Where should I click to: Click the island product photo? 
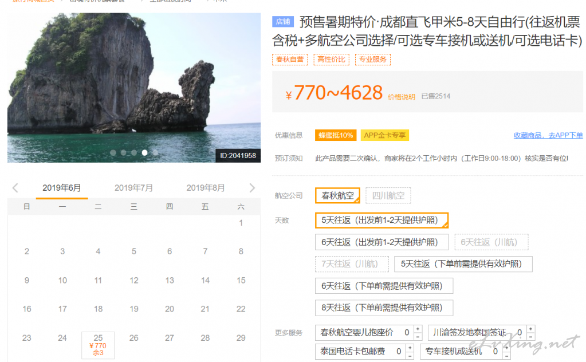pos(134,88)
